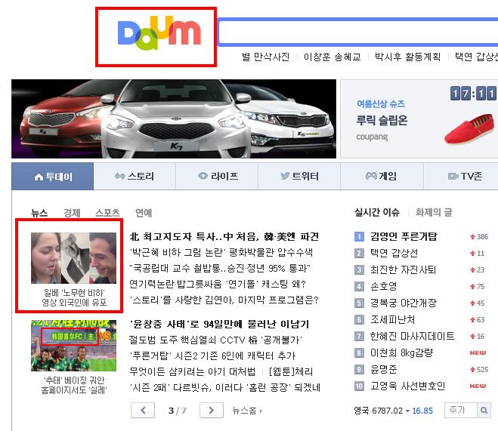Focus the Daum search input field
Image resolution: width=498 pixels, height=431 pixels.
(358, 32)
